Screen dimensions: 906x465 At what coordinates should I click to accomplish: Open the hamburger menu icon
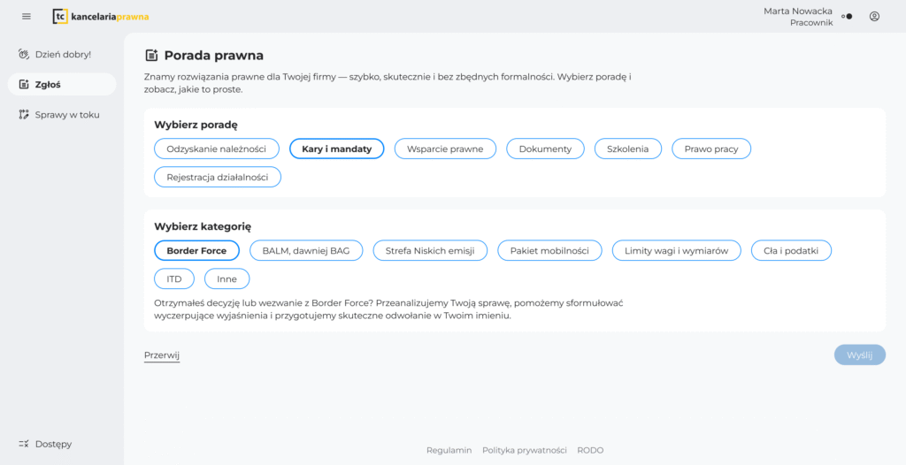27,16
